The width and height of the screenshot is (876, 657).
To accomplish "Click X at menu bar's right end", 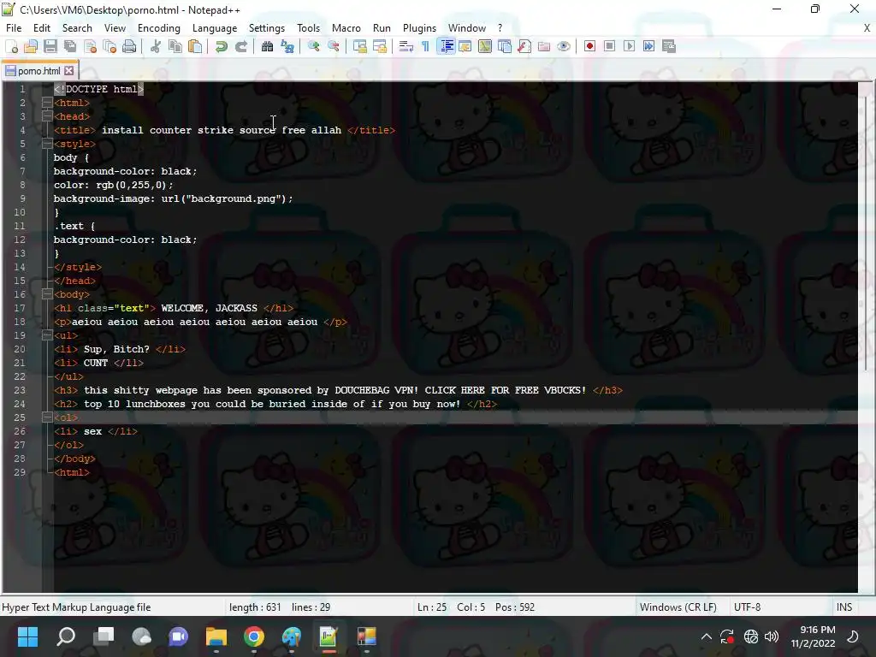I will pyautogui.click(x=867, y=28).
